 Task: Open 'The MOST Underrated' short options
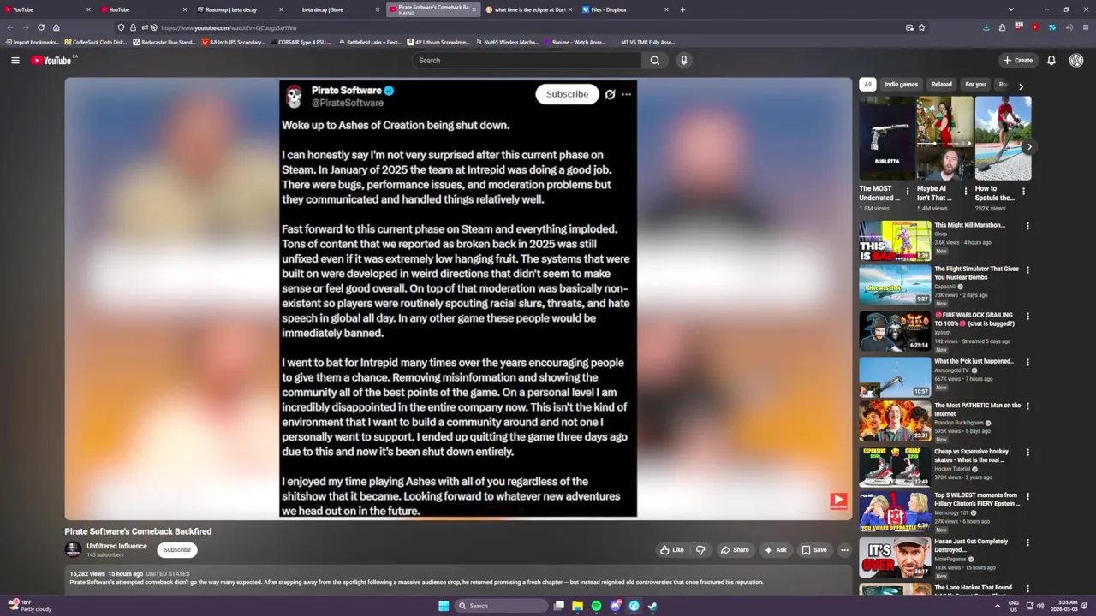click(908, 192)
